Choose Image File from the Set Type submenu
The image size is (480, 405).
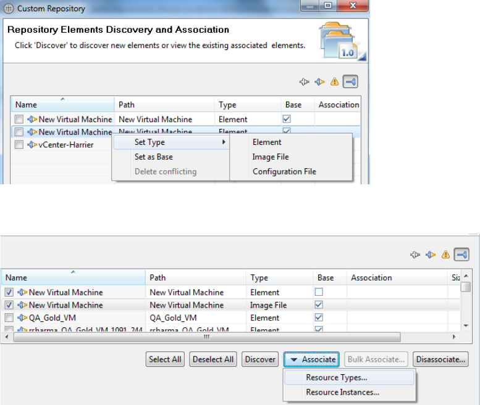[x=271, y=157]
